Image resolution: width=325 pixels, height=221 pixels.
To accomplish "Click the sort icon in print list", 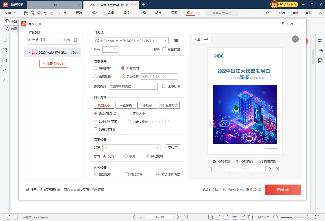I will point(65,40).
